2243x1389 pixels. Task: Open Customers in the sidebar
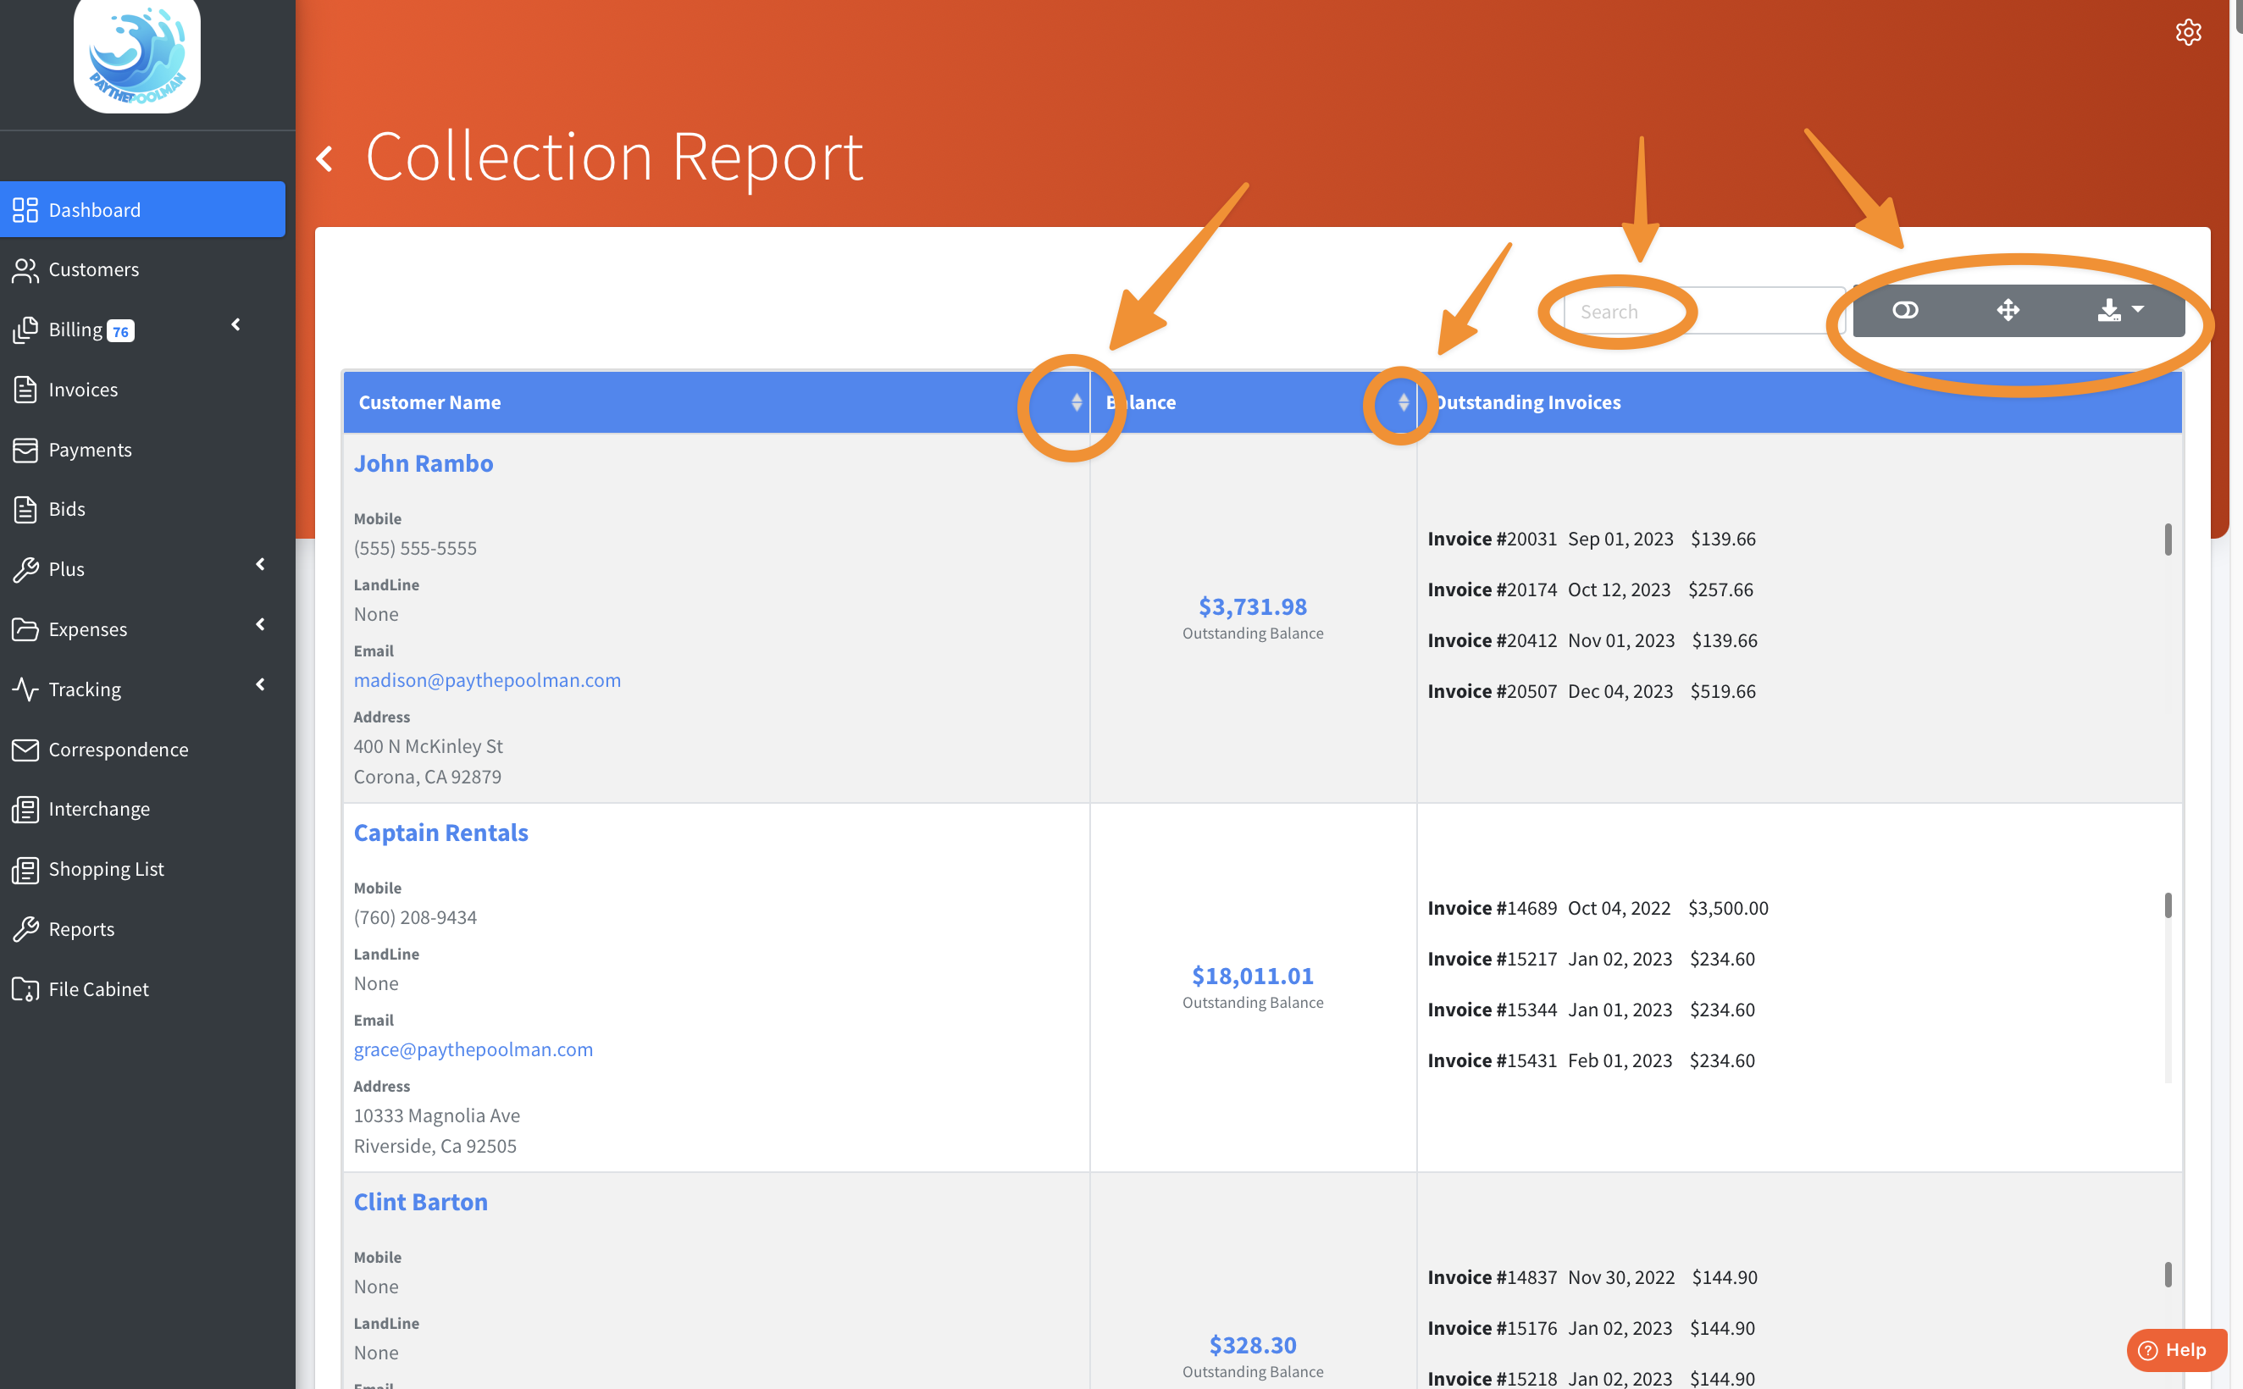pos(94,269)
